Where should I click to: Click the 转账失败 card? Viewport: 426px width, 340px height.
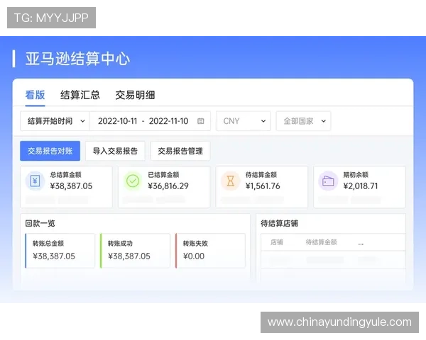(x=211, y=251)
